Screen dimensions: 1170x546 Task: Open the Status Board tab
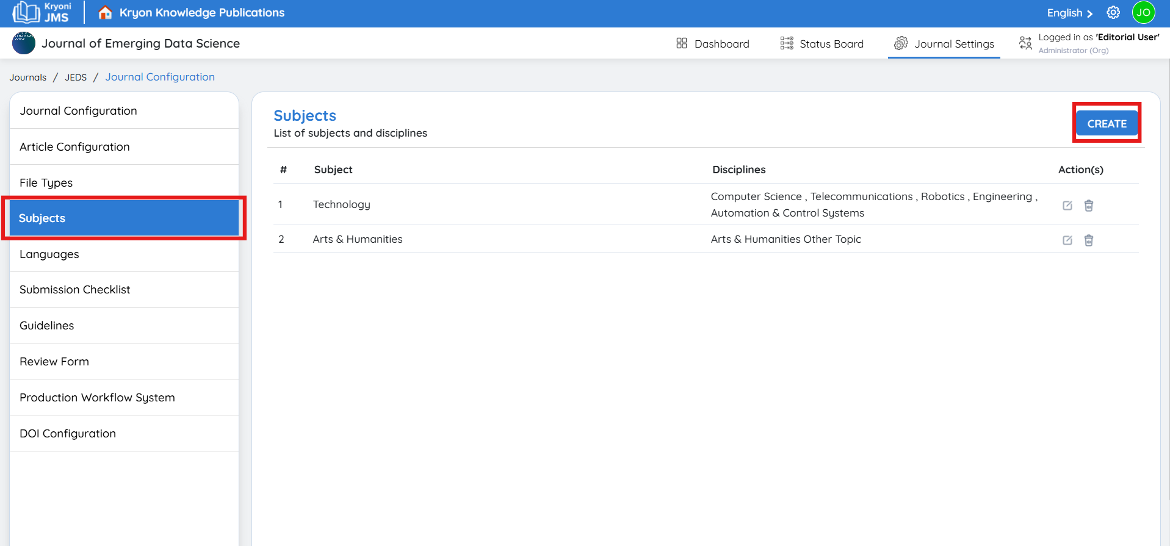(x=822, y=44)
